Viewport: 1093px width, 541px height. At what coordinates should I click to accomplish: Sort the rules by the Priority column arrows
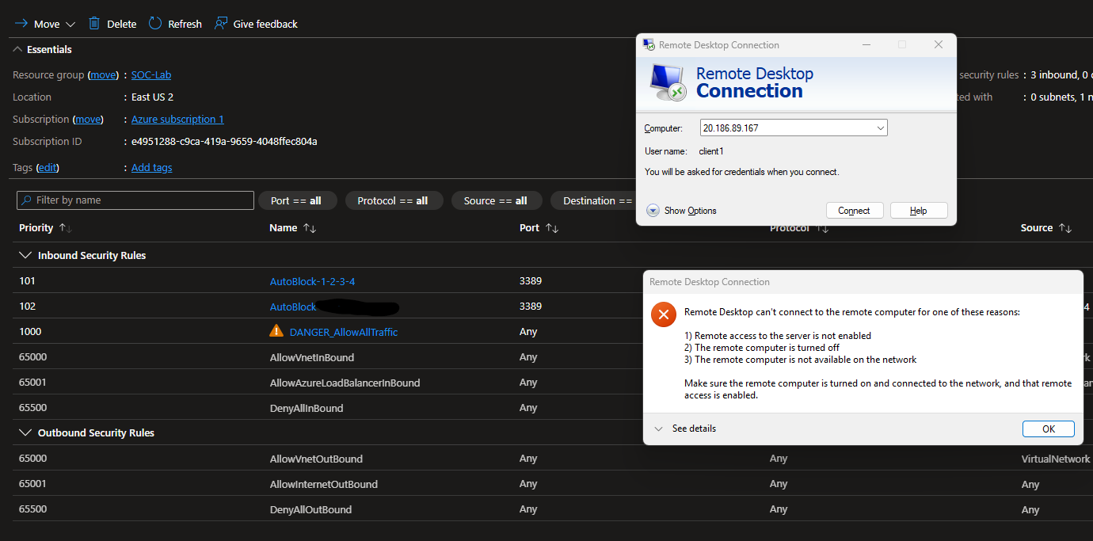[x=66, y=228]
